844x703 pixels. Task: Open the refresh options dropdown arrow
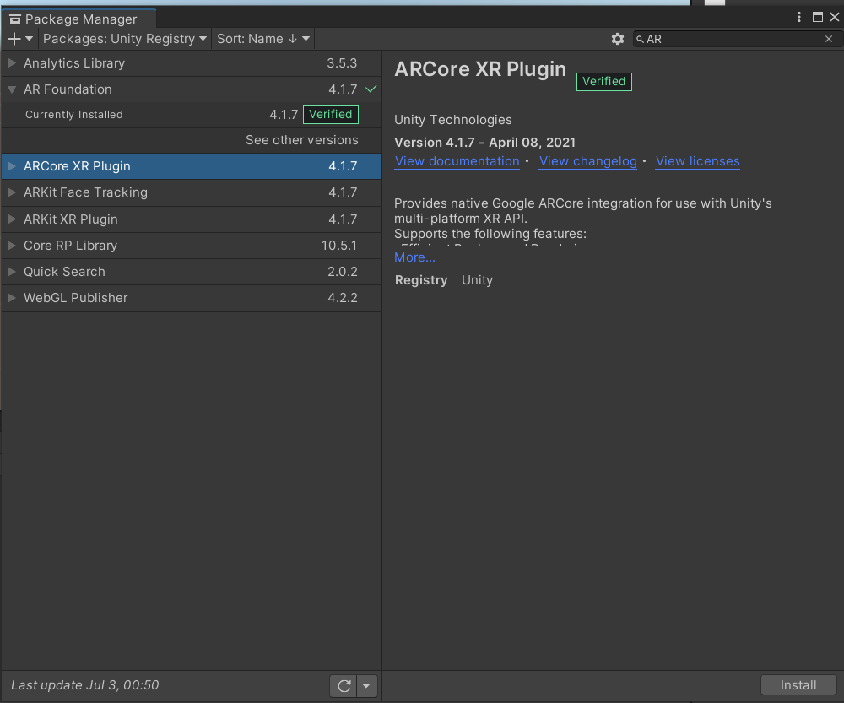pyautogui.click(x=366, y=686)
